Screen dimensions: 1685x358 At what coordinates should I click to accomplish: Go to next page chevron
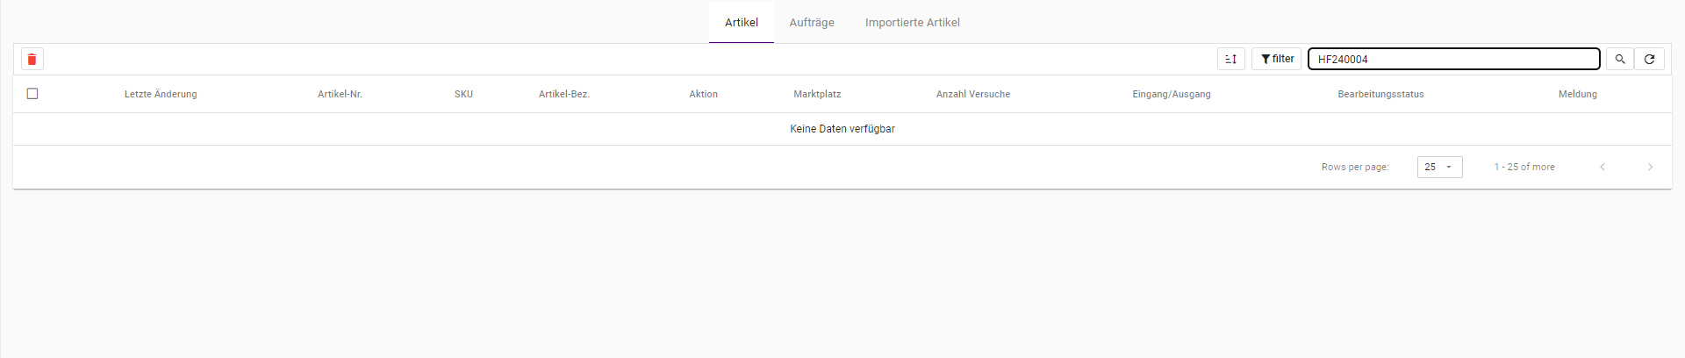[x=1650, y=167]
